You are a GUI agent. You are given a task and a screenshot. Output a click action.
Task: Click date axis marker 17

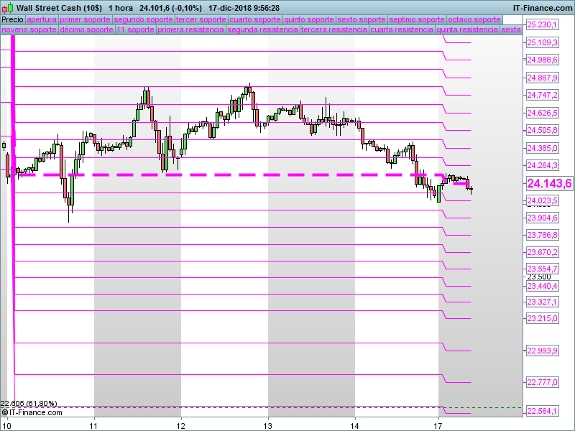[438, 426]
